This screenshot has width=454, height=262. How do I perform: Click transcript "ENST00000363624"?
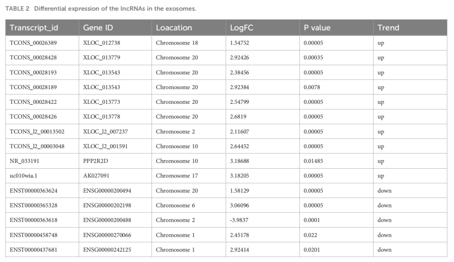pyautogui.click(x=34, y=191)
